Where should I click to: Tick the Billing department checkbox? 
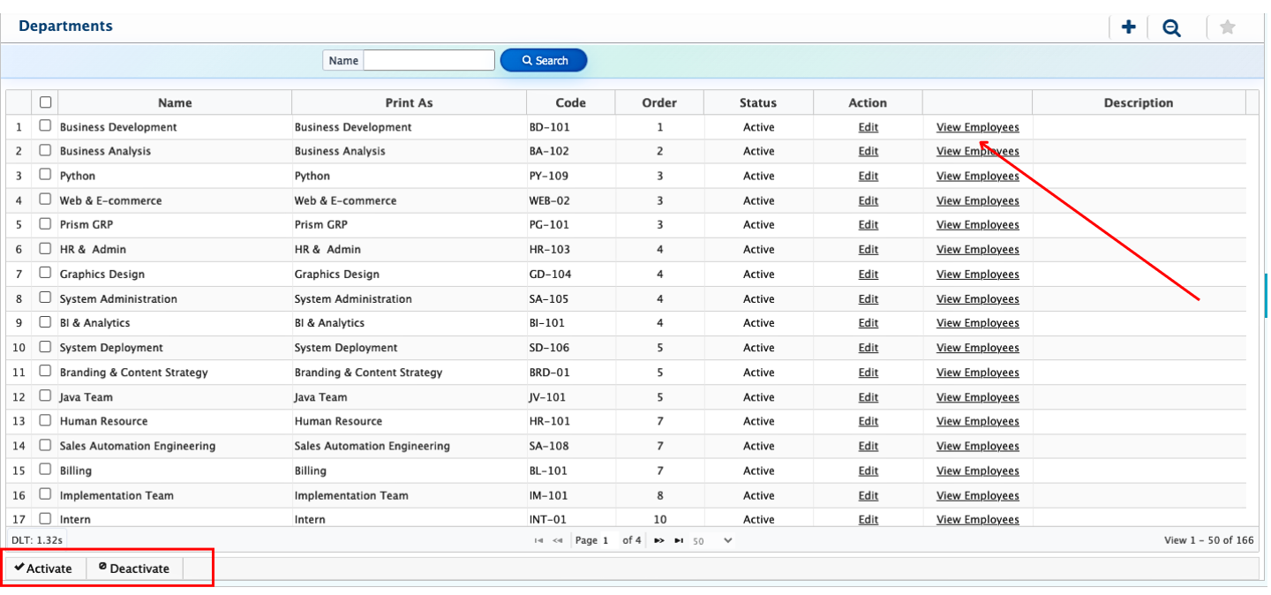(x=45, y=470)
